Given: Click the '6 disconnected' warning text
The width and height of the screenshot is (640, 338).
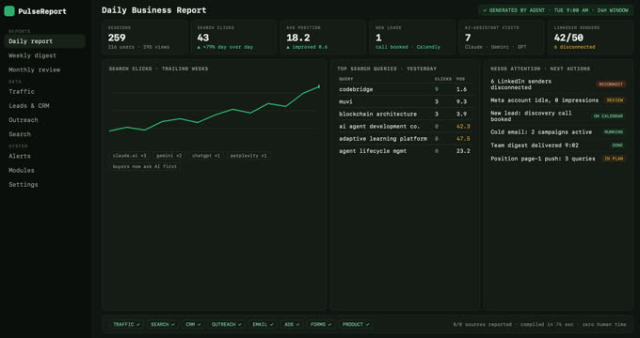Looking at the screenshot, I should [x=574, y=47].
